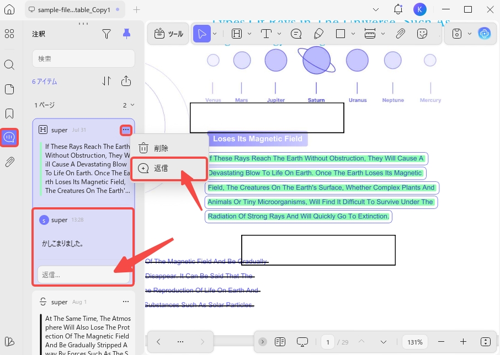The width and height of the screenshot is (500, 355).
Task: Select the measurement ruler tool
Action: pyautogui.click(x=370, y=34)
